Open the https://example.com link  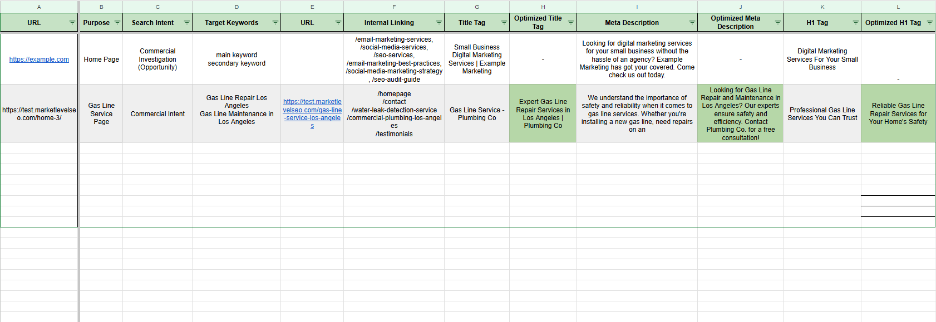pyautogui.click(x=39, y=60)
